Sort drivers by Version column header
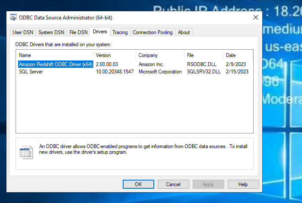Image resolution: width=302 pixels, height=203 pixels. pyautogui.click(x=114, y=55)
